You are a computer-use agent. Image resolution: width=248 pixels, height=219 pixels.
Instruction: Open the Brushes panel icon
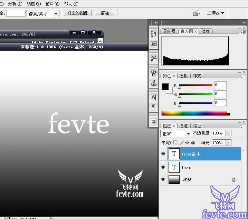153,73
